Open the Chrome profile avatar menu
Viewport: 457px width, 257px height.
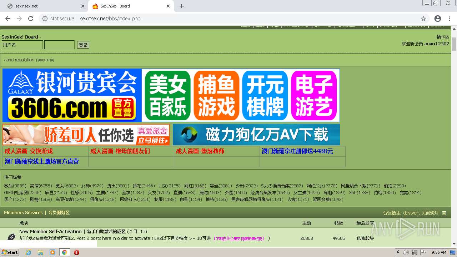[437, 19]
